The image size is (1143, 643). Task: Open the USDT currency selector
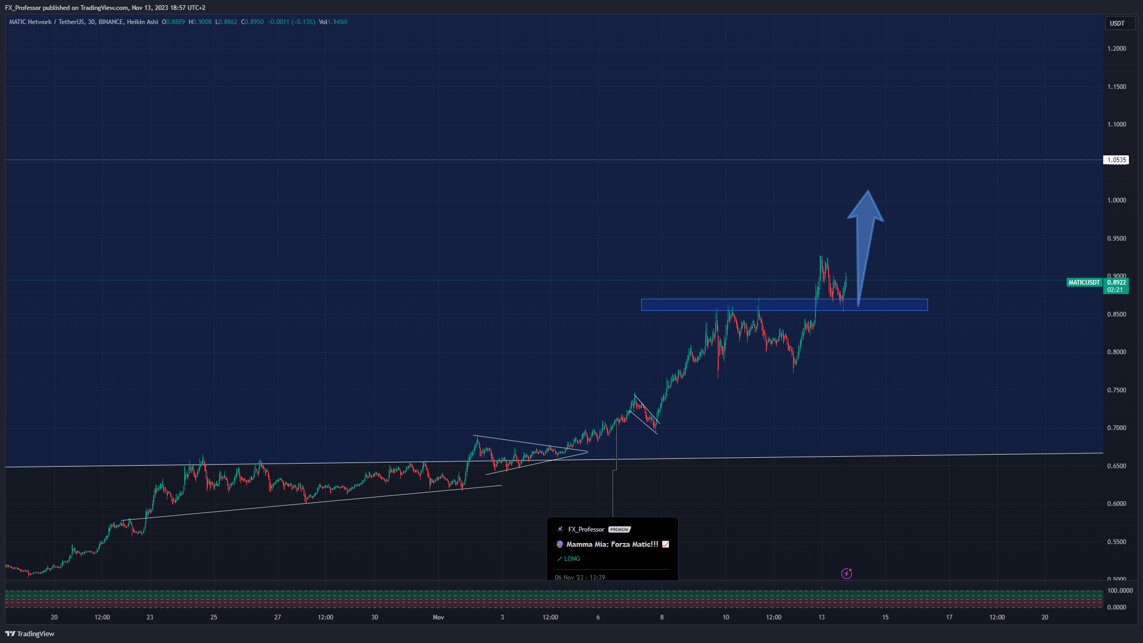1119,23
